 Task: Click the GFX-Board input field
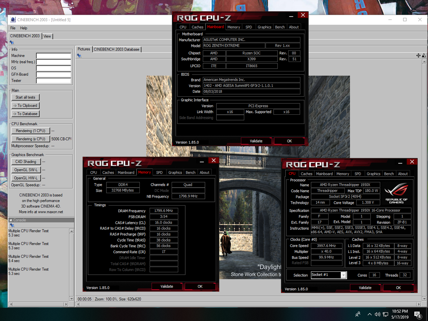tap(54, 74)
